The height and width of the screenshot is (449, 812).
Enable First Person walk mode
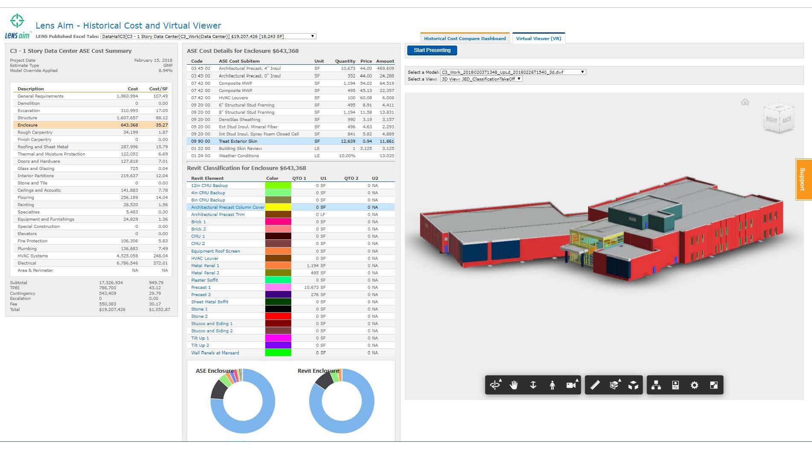click(x=552, y=385)
